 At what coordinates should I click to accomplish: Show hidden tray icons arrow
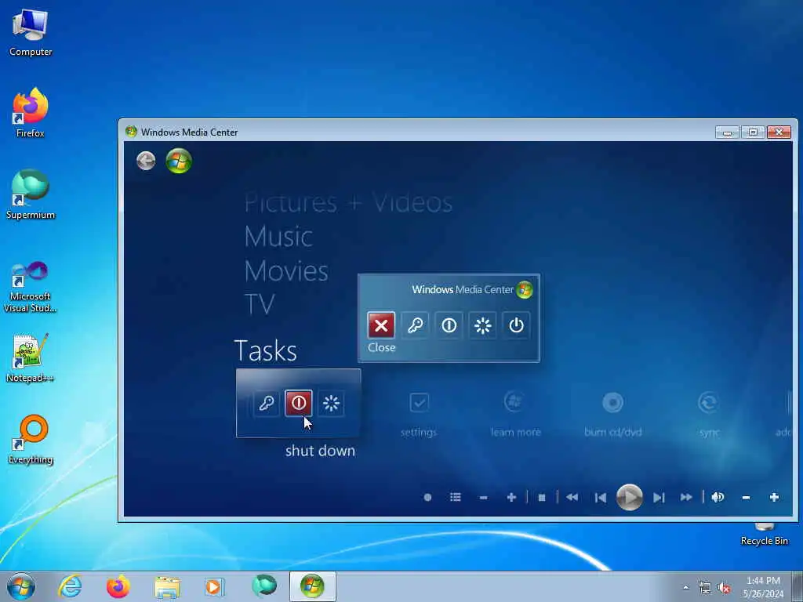[685, 588]
